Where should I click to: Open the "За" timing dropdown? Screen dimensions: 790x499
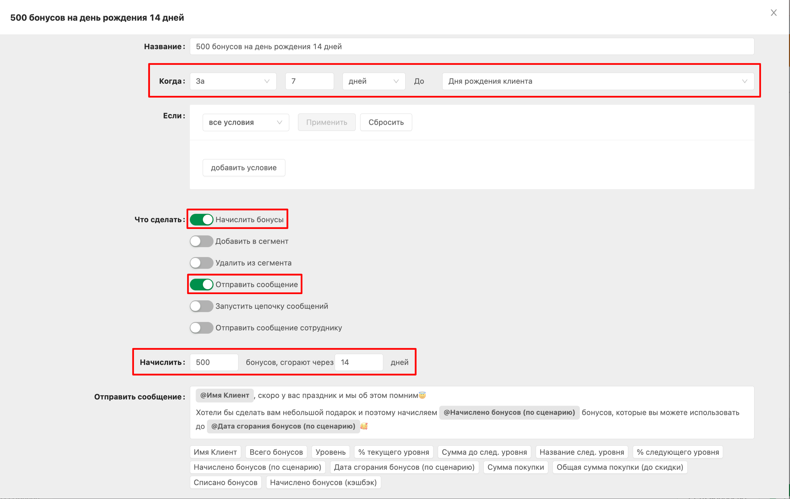click(233, 81)
